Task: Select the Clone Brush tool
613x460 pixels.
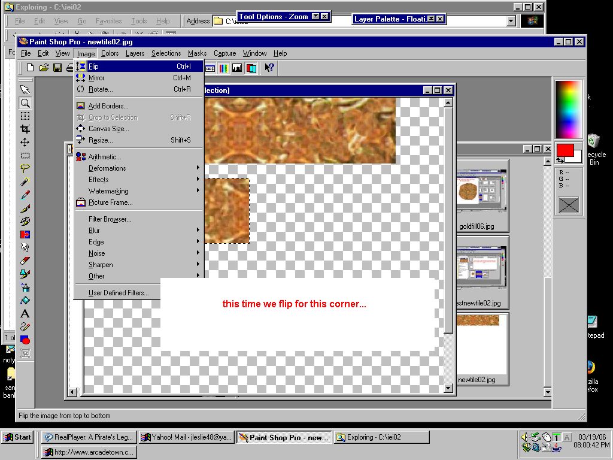Action: click(x=25, y=222)
